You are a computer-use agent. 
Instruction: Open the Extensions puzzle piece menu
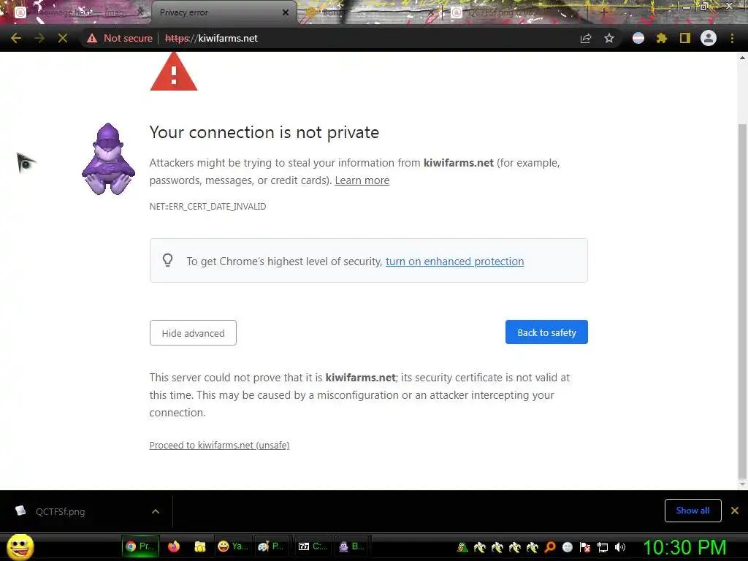661,38
